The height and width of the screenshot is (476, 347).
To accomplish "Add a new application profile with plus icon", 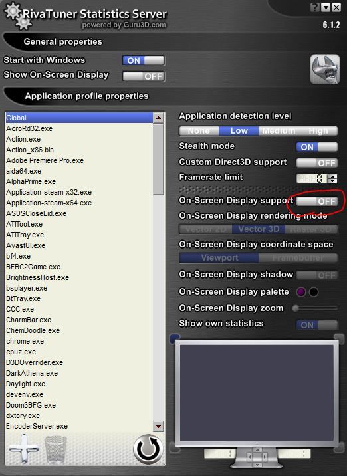I will click(24, 449).
